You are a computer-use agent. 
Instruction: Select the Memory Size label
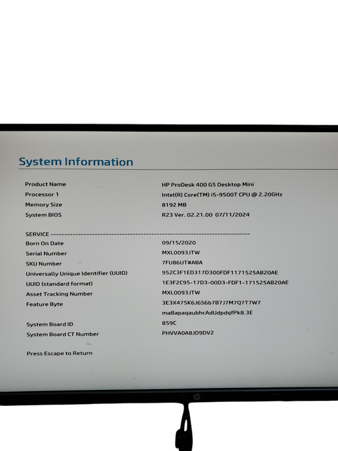(x=44, y=205)
